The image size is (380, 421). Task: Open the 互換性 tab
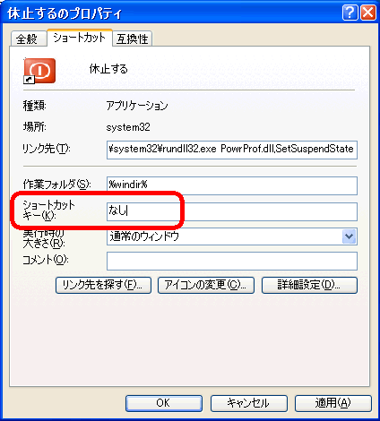[x=133, y=39]
